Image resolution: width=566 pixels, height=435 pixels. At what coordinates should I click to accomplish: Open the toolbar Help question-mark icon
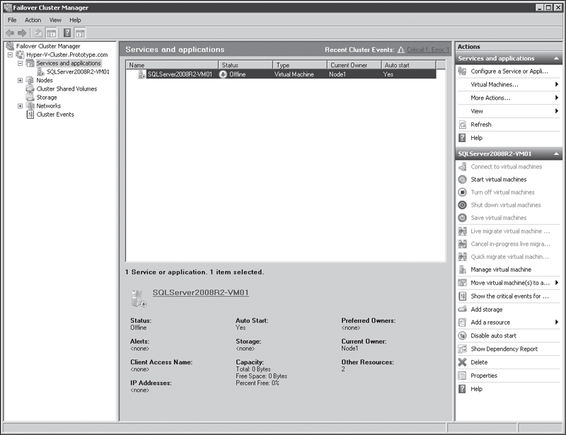pos(67,33)
